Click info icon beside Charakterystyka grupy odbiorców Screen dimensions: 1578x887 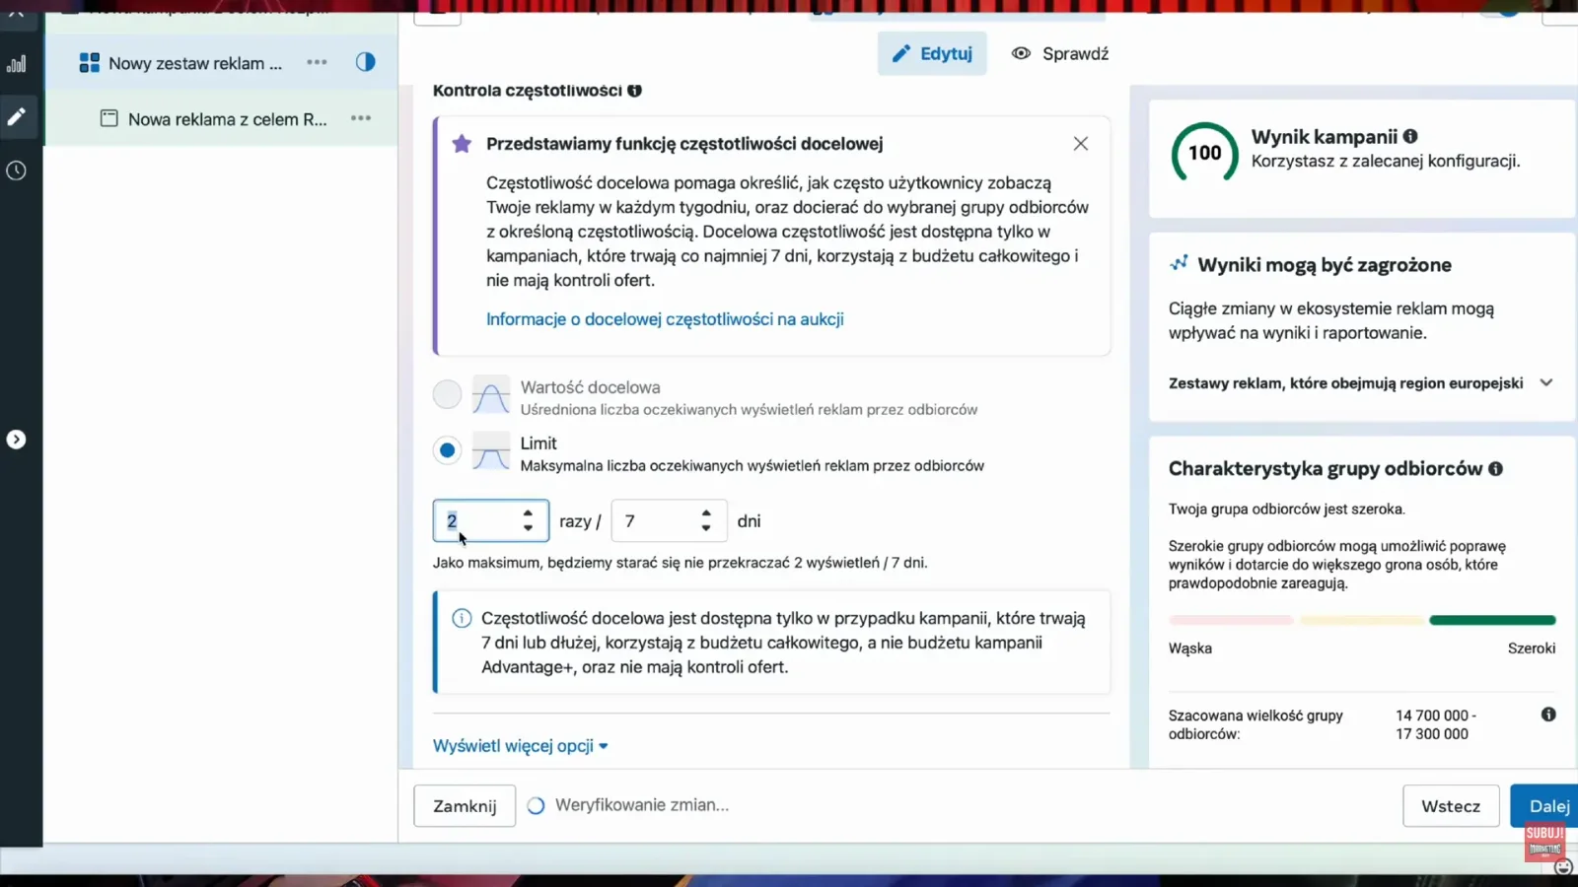[1496, 469]
